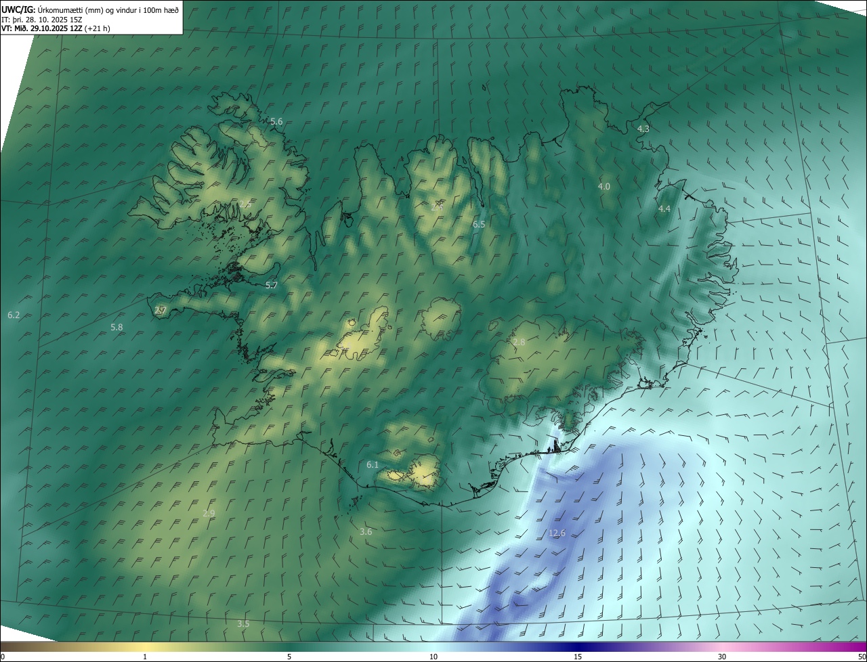The image size is (867, 662).
Task: Select the 2.9 label southwest of Iceland
Action: pyautogui.click(x=209, y=514)
